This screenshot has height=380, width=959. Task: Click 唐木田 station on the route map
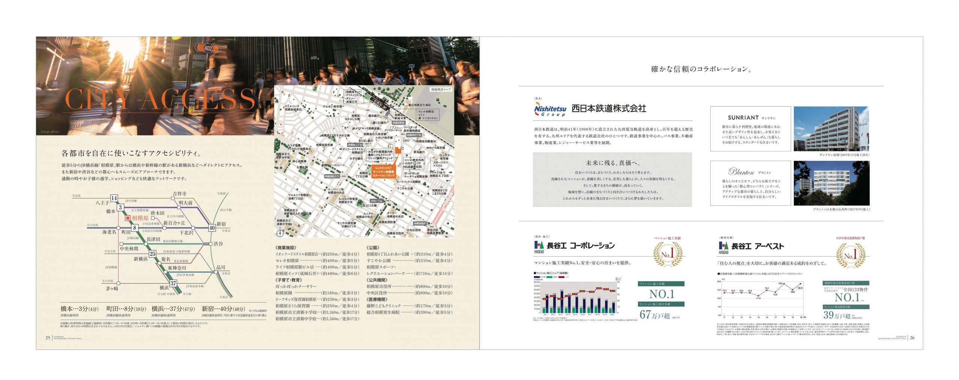pos(158,213)
